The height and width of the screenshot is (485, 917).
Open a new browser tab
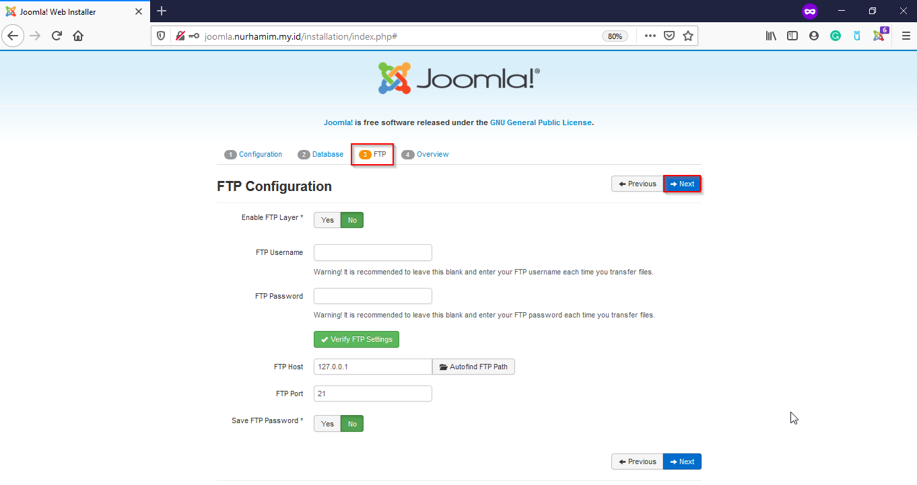point(162,11)
